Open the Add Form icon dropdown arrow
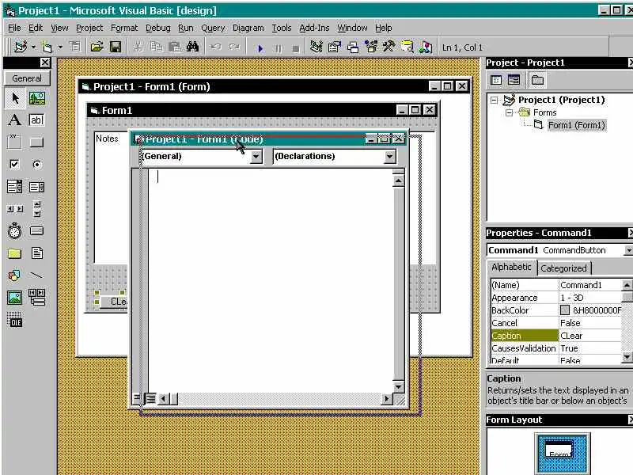 click(60, 47)
